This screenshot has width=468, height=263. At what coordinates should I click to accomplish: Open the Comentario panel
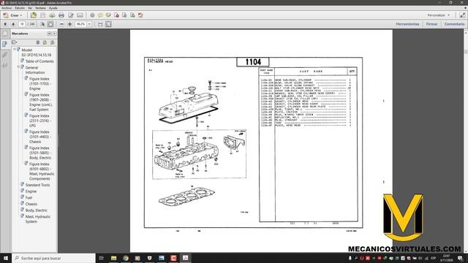454,24
